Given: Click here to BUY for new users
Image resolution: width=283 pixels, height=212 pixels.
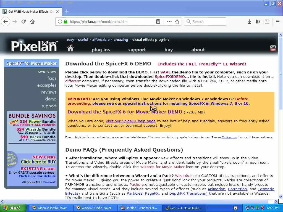Looking at the screenshot, I should coord(38,162).
